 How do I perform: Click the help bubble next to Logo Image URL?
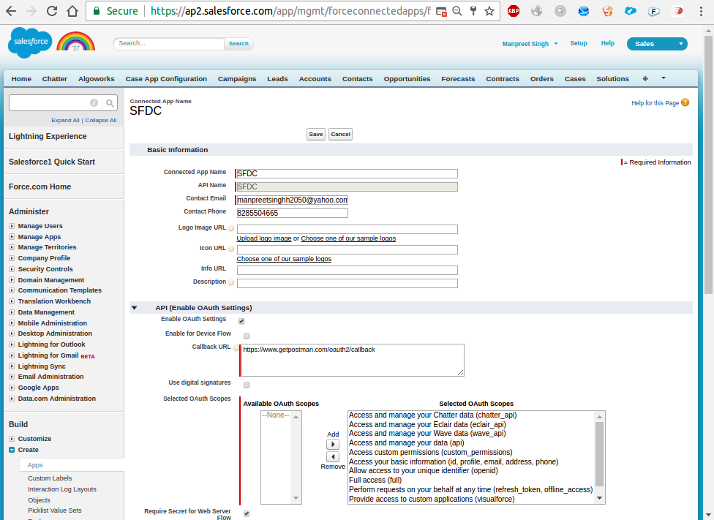(x=231, y=229)
